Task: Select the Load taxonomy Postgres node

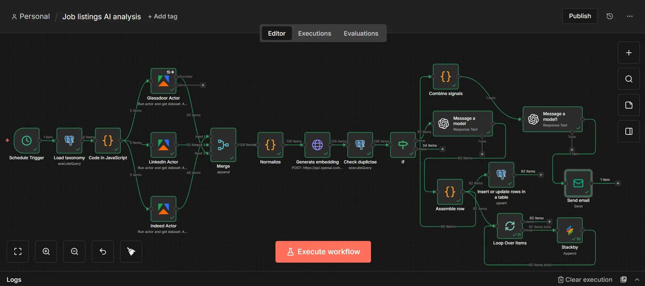Action: [x=69, y=140]
